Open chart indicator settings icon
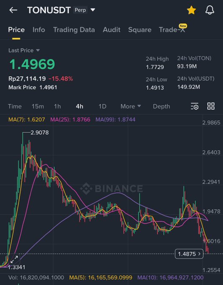 [x=195, y=106]
